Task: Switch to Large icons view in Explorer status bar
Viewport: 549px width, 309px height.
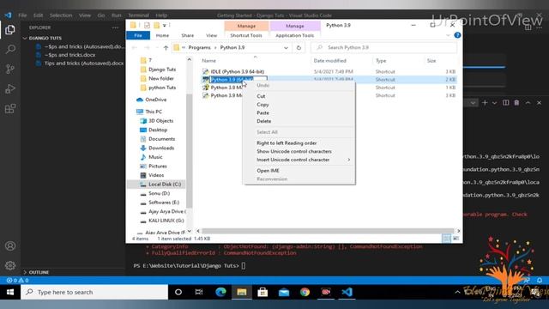Action: 455,239
